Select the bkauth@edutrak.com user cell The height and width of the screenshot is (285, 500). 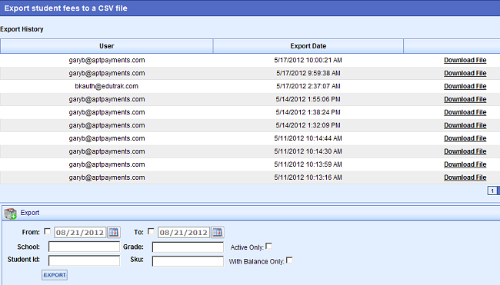(x=106, y=86)
